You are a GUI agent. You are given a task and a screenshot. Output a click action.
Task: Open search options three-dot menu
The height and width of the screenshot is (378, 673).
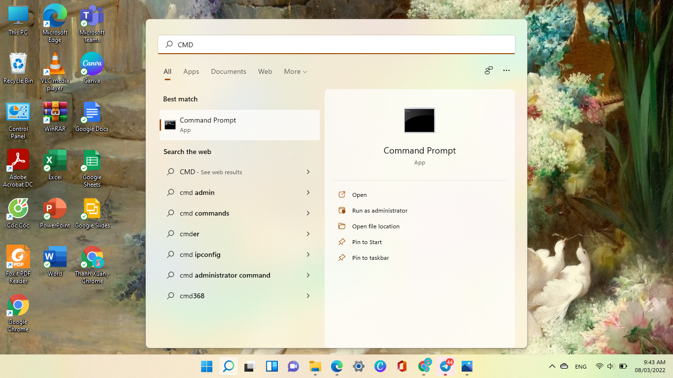click(x=506, y=70)
